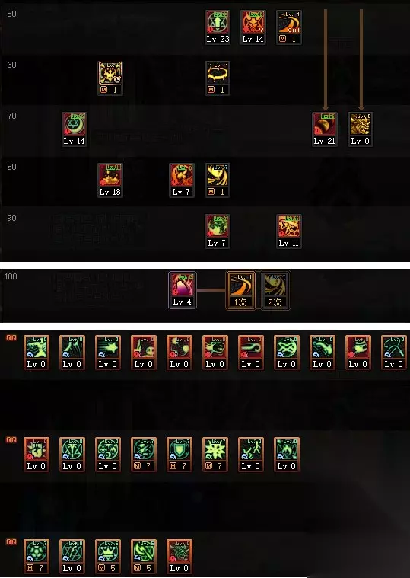The image size is (410, 578).
Task: Click the red demon Lv 14 skill
Action: click(253, 27)
